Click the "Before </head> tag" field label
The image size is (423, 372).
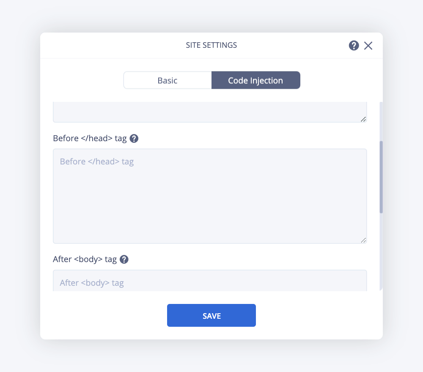tap(90, 138)
